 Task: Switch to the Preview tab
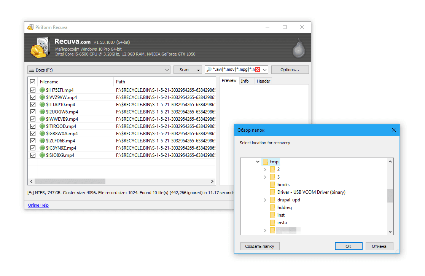229,81
